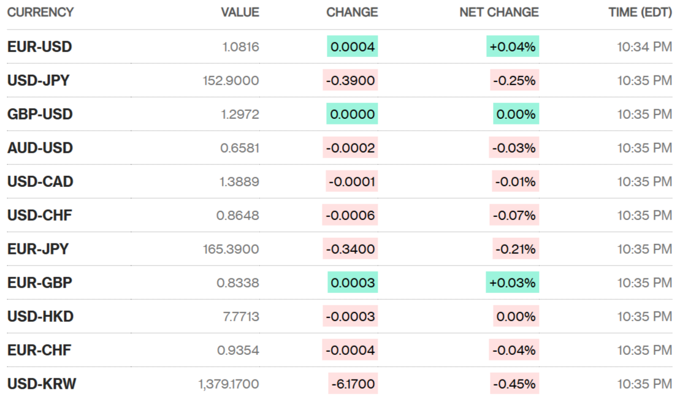Click the 1,379.1700 value for USD-KRW
Image resolution: width=680 pixels, height=396 pixels.
228,384
